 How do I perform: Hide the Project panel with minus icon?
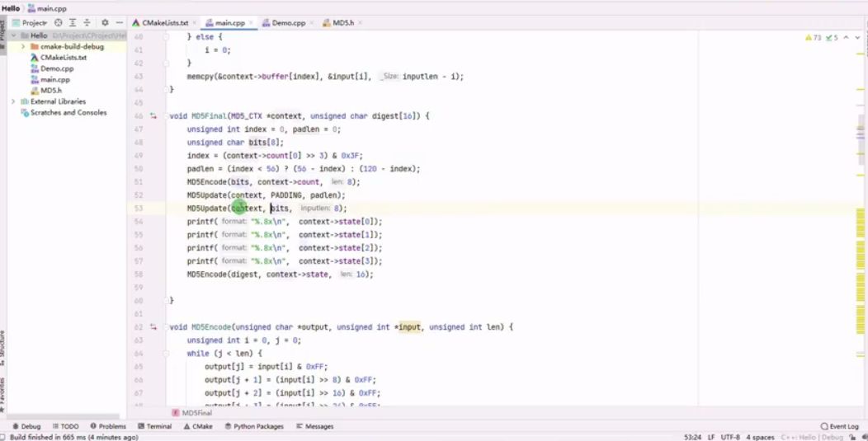[x=119, y=23]
